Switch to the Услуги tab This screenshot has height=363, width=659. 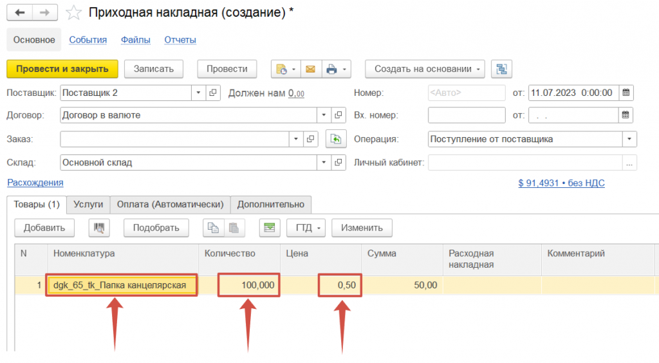pos(88,204)
